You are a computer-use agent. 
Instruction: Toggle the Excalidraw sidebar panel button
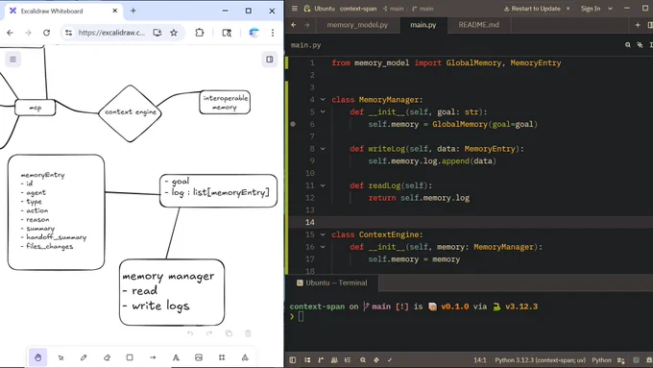[x=270, y=60]
